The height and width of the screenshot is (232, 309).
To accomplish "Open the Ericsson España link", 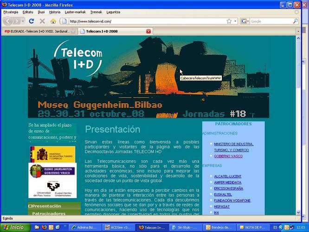I will tap(228, 188).
